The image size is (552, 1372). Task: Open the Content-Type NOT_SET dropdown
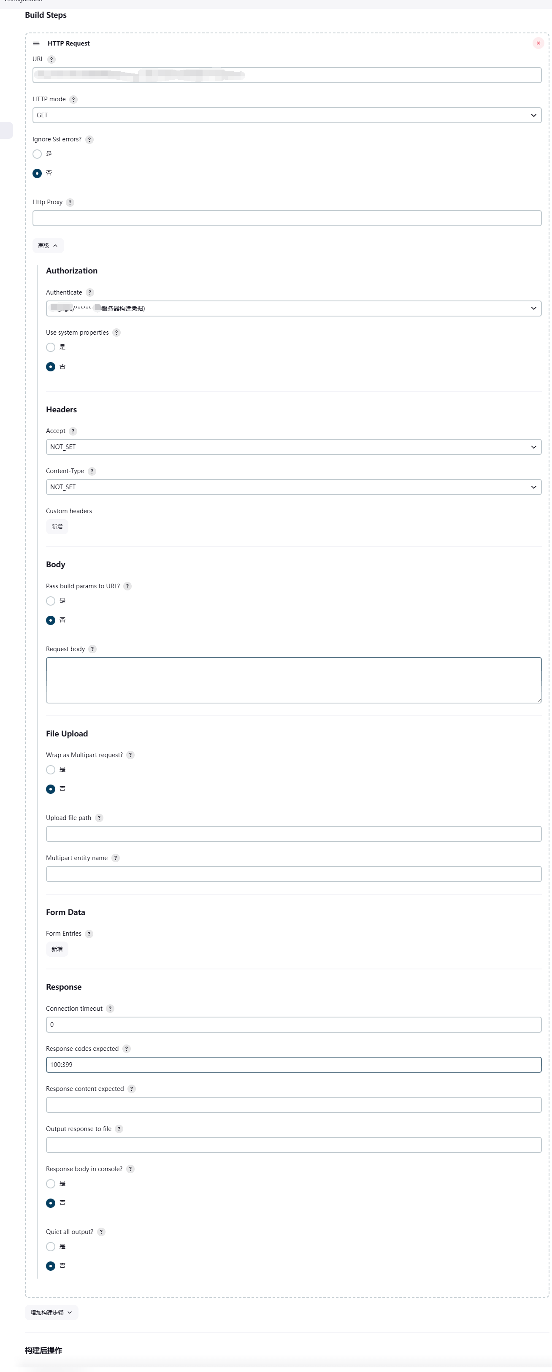294,486
